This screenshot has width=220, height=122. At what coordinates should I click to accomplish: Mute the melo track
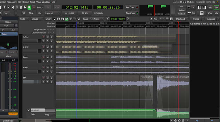pyautogui.click(x=48, y=67)
